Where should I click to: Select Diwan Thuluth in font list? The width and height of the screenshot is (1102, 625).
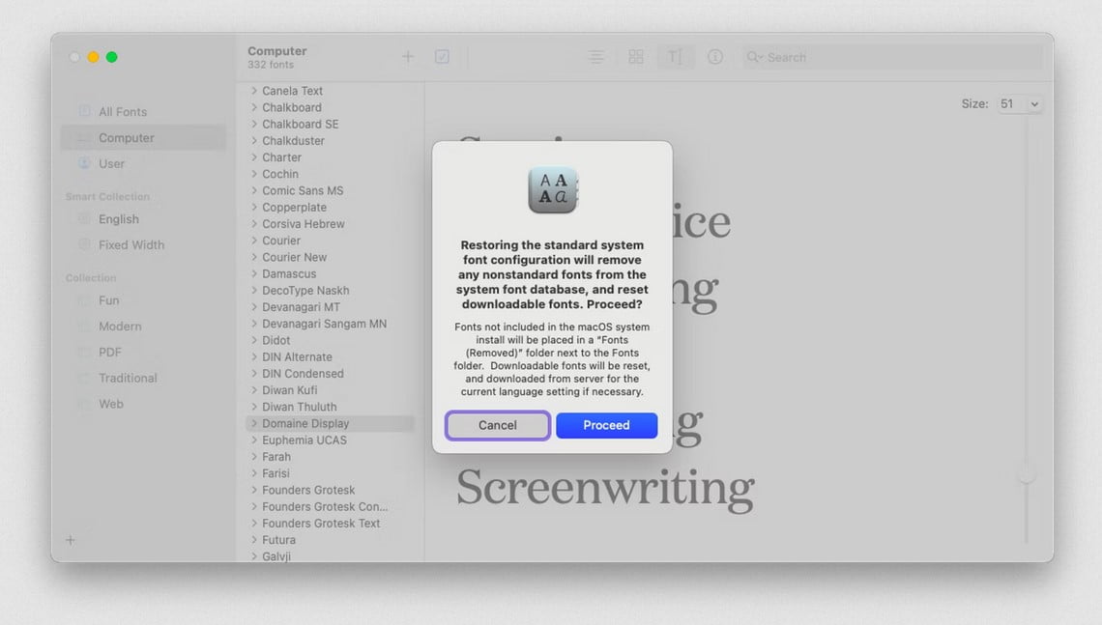(x=300, y=407)
